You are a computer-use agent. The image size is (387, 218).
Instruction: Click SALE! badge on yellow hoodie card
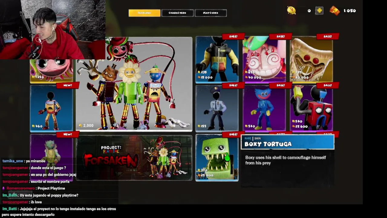coord(233,36)
